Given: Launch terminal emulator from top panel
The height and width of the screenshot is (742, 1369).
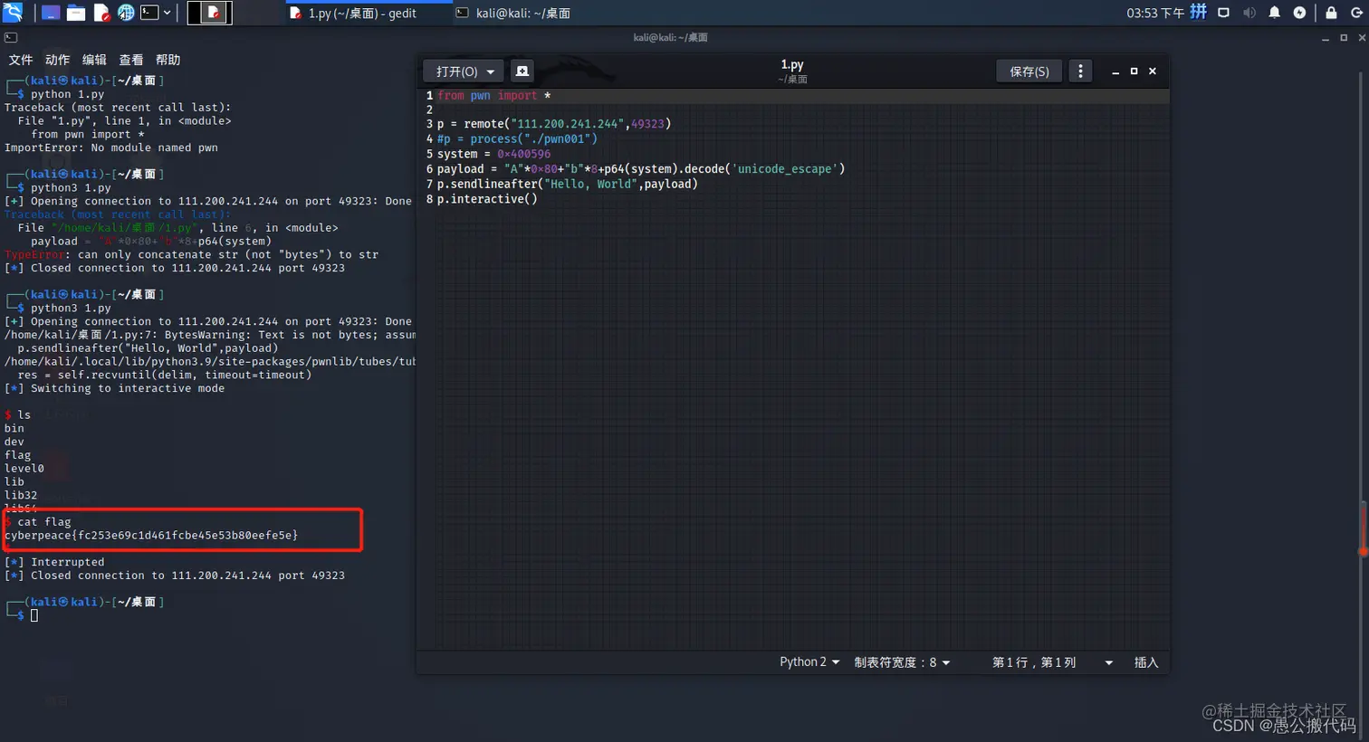Looking at the screenshot, I should (x=149, y=13).
